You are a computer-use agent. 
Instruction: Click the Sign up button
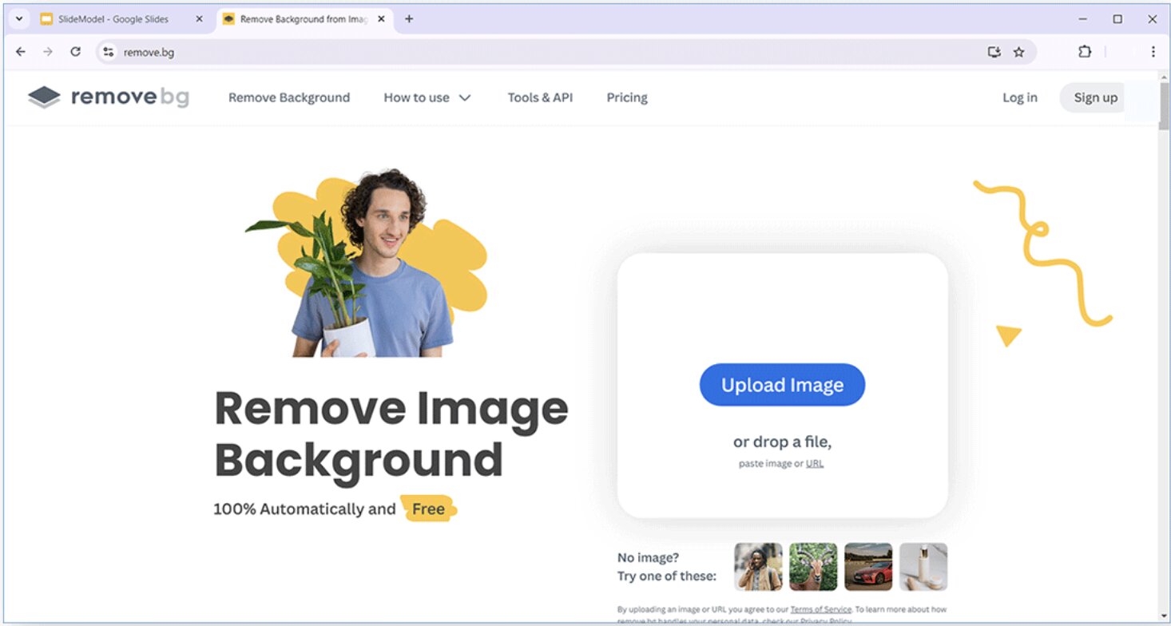[1095, 97]
